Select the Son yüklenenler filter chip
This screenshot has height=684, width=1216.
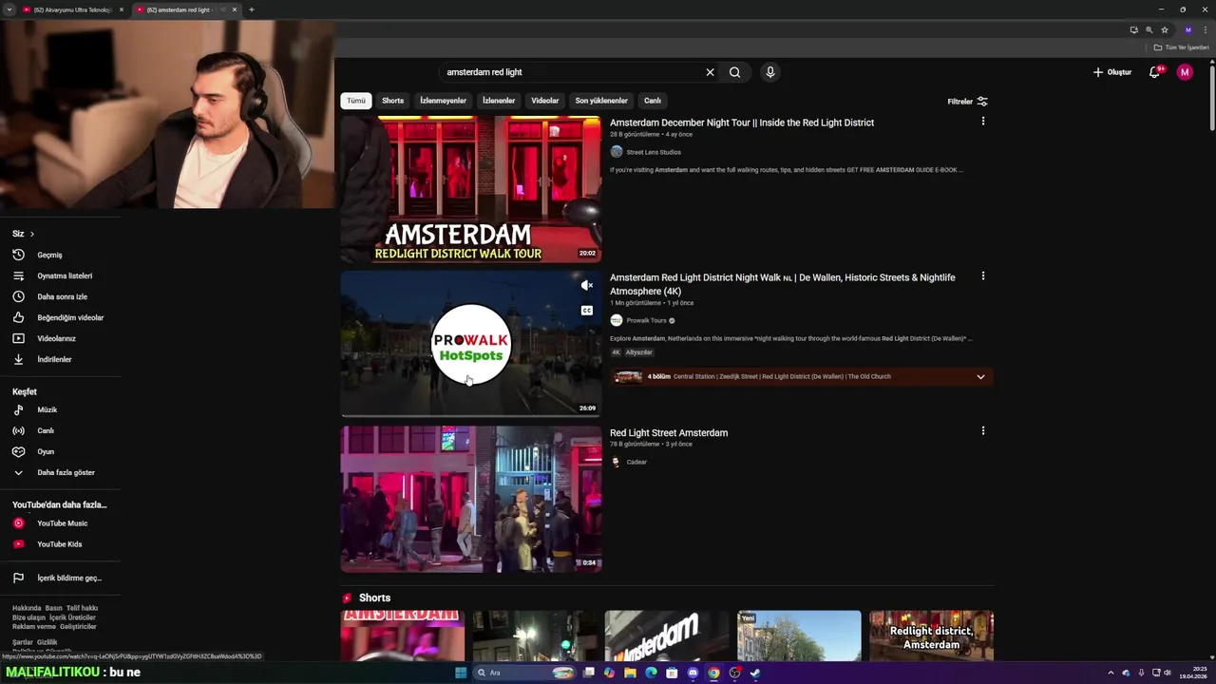[x=601, y=101]
